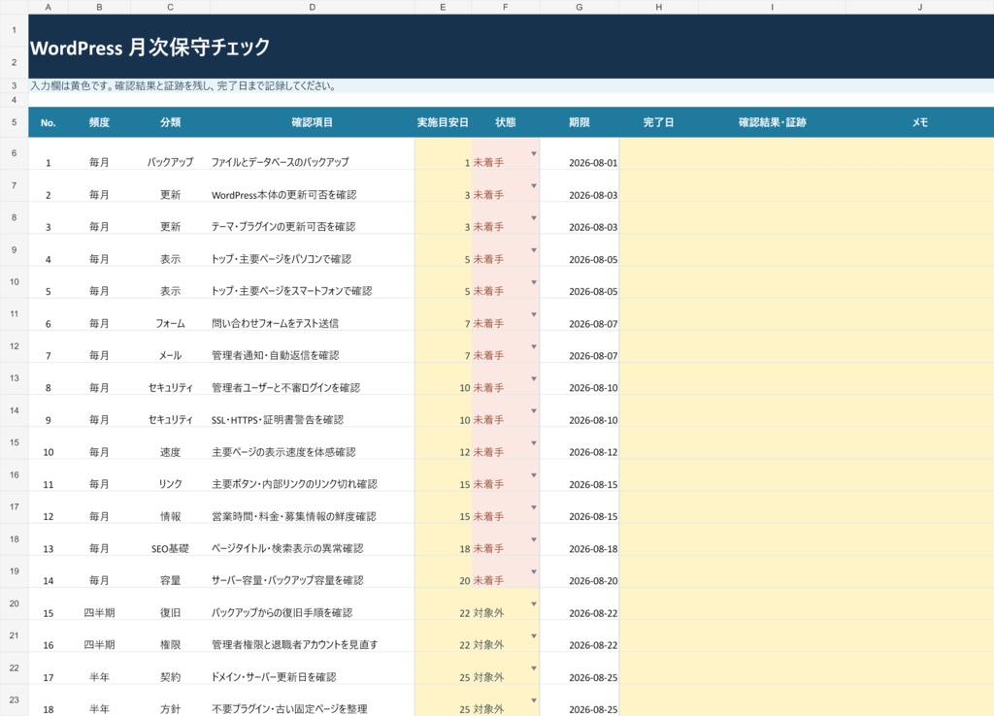Click the 方針 category cell
Viewport: 994px width, 716px height.
(x=171, y=700)
